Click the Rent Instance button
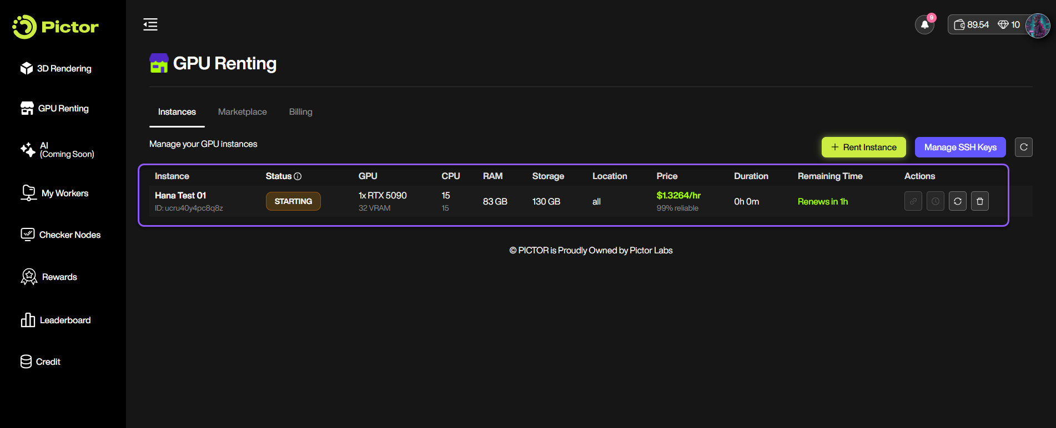This screenshot has width=1056, height=428. tap(863, 147)
